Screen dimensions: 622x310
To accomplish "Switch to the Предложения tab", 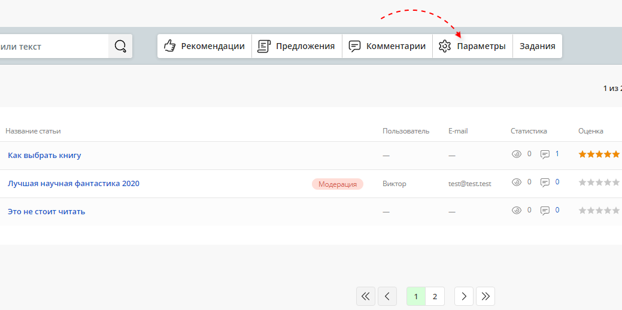I will point(296,46).
